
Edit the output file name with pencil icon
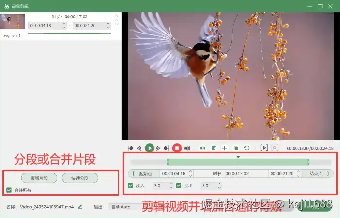click(80, 207)
